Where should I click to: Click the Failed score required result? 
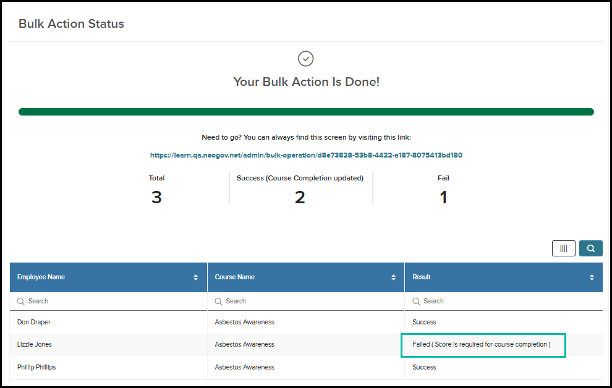tap(481, 345)
